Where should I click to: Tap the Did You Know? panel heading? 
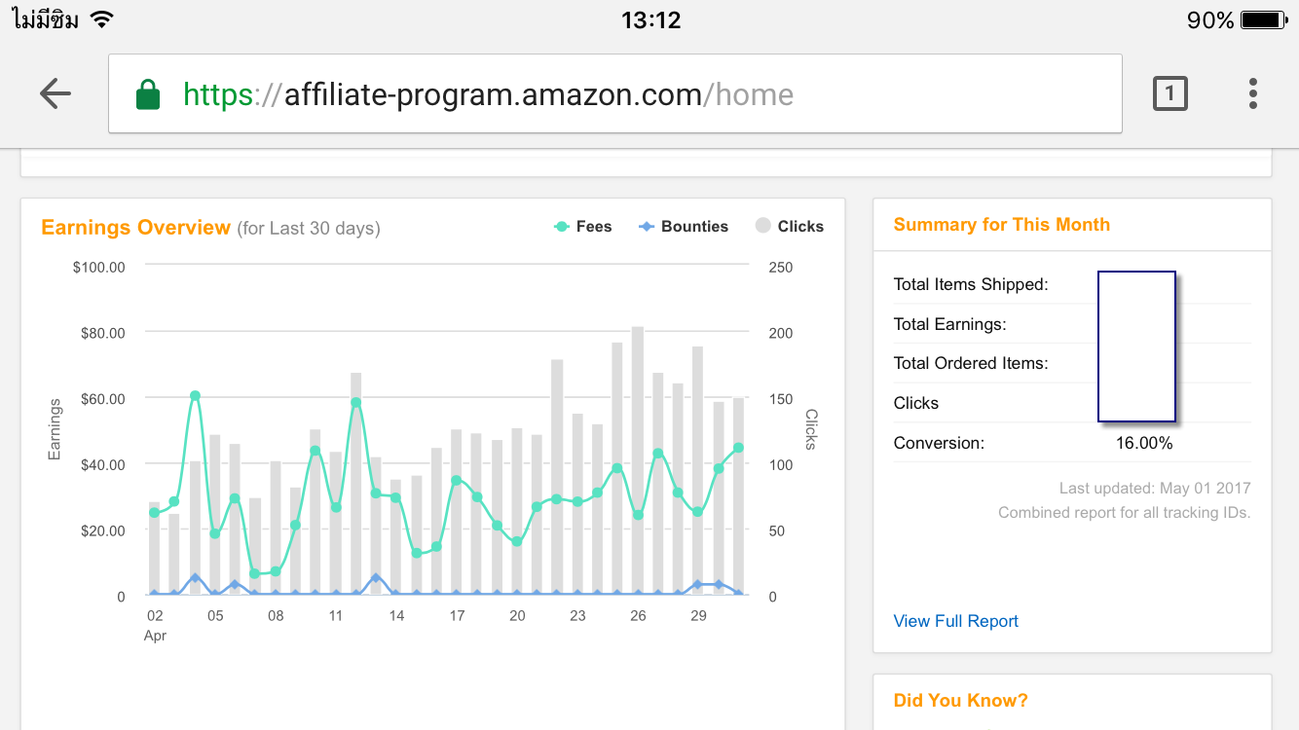point(960,700)
